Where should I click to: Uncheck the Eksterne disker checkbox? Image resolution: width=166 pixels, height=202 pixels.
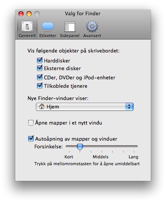(40, 68)
